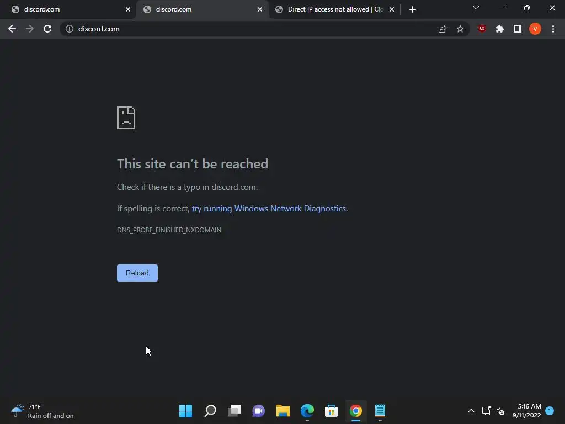565x424 pixels.
Task: Switch to Direct IP access not allowed tab
Action: [x=333, y=9]
